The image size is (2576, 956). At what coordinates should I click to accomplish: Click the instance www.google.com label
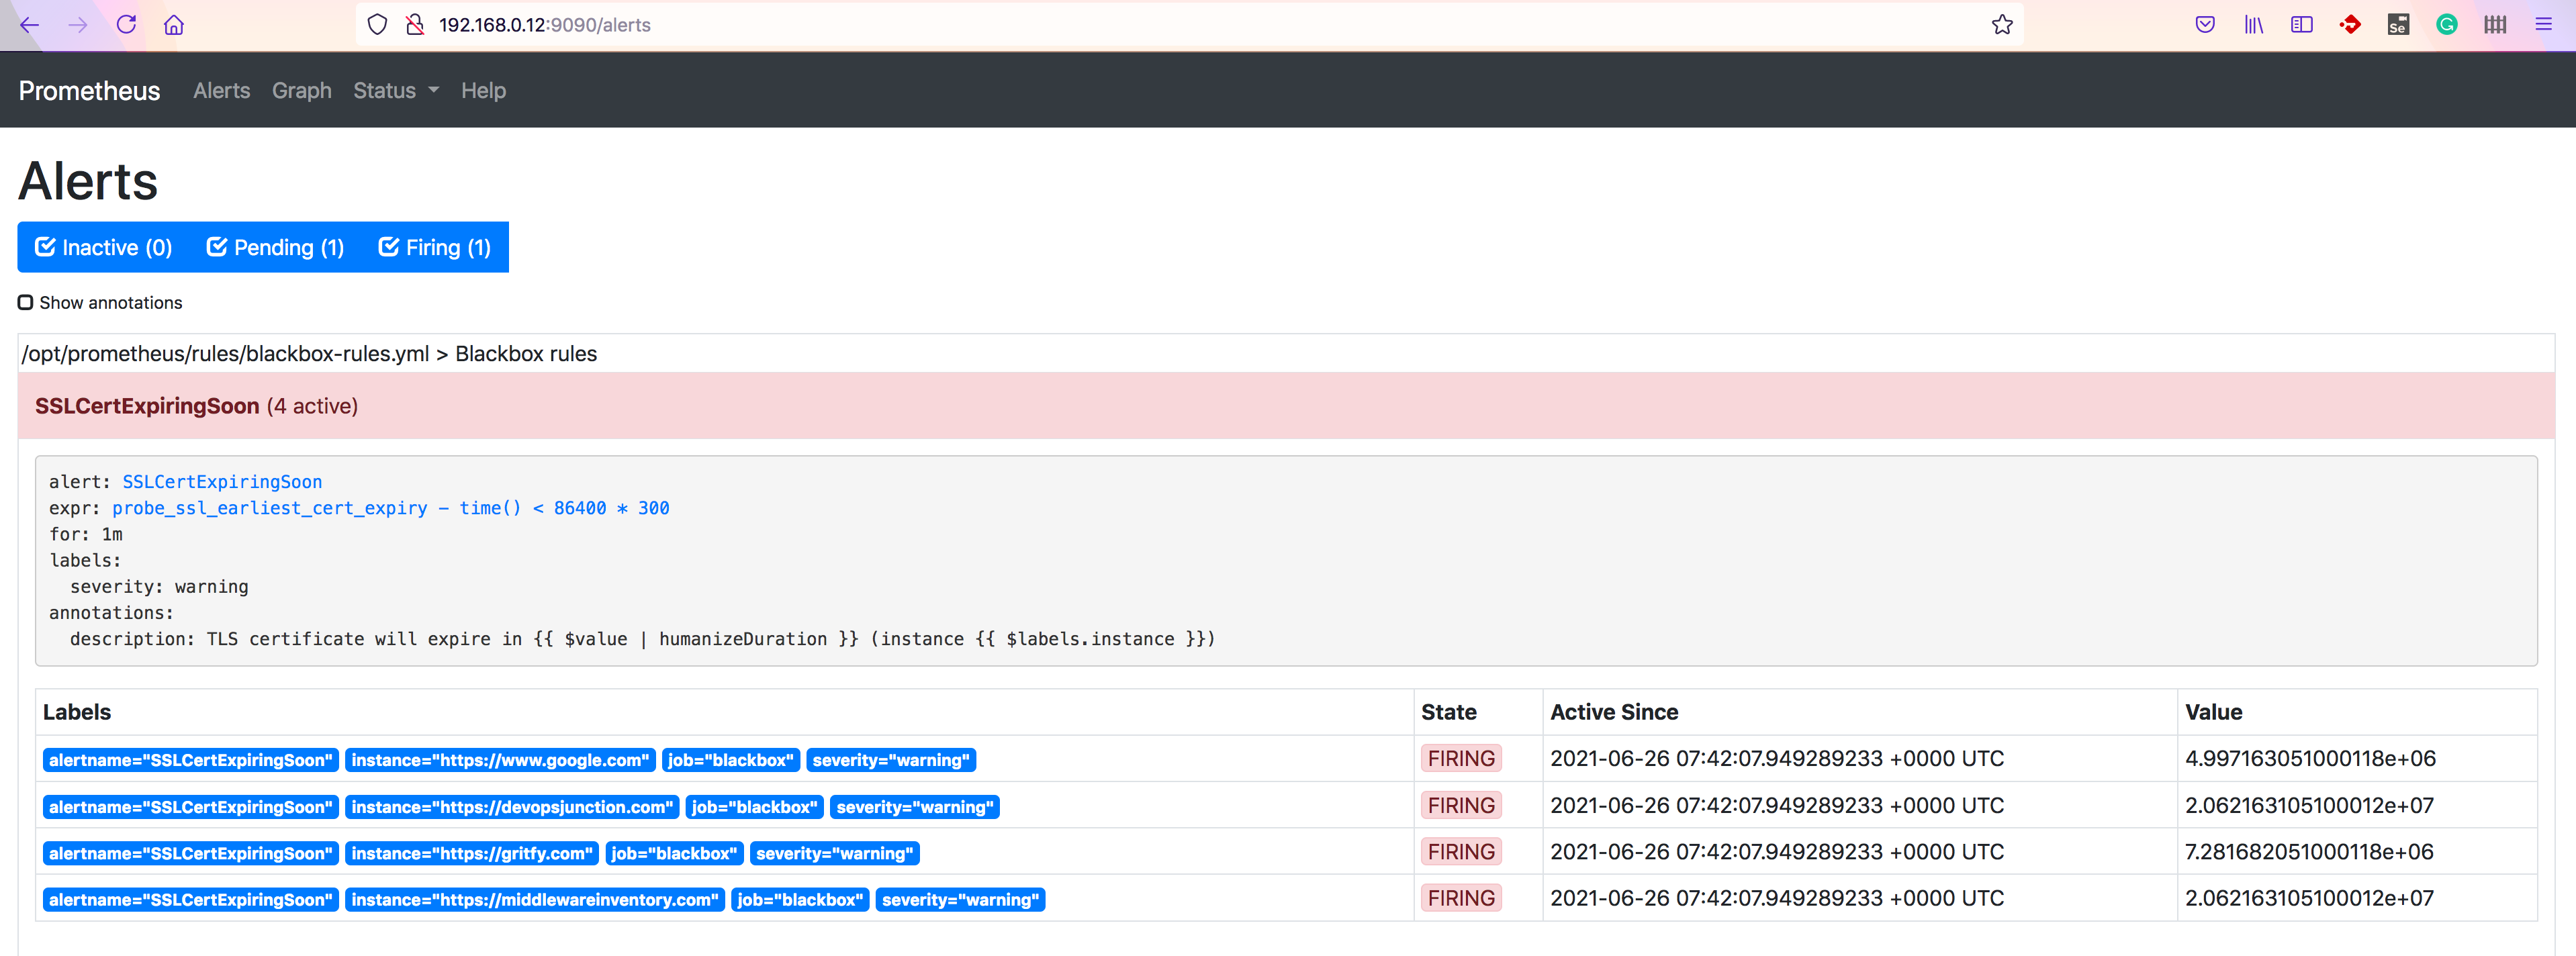click(500, 760)
